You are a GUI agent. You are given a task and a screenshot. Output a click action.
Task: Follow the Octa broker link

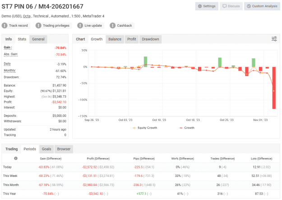[x=27, y=16]
